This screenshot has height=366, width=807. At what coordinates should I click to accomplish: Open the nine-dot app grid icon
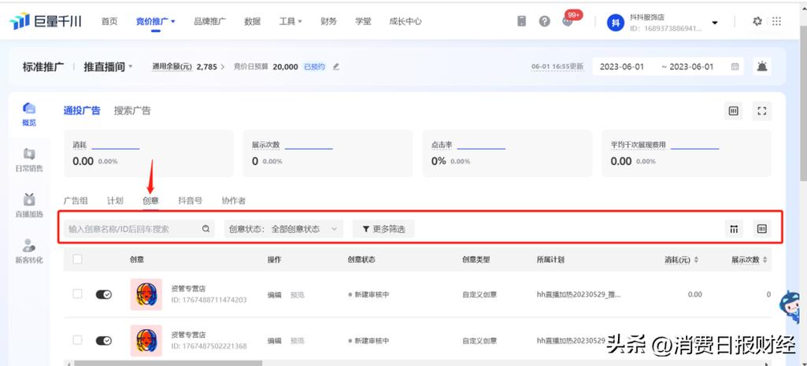[x=776, y=21]
